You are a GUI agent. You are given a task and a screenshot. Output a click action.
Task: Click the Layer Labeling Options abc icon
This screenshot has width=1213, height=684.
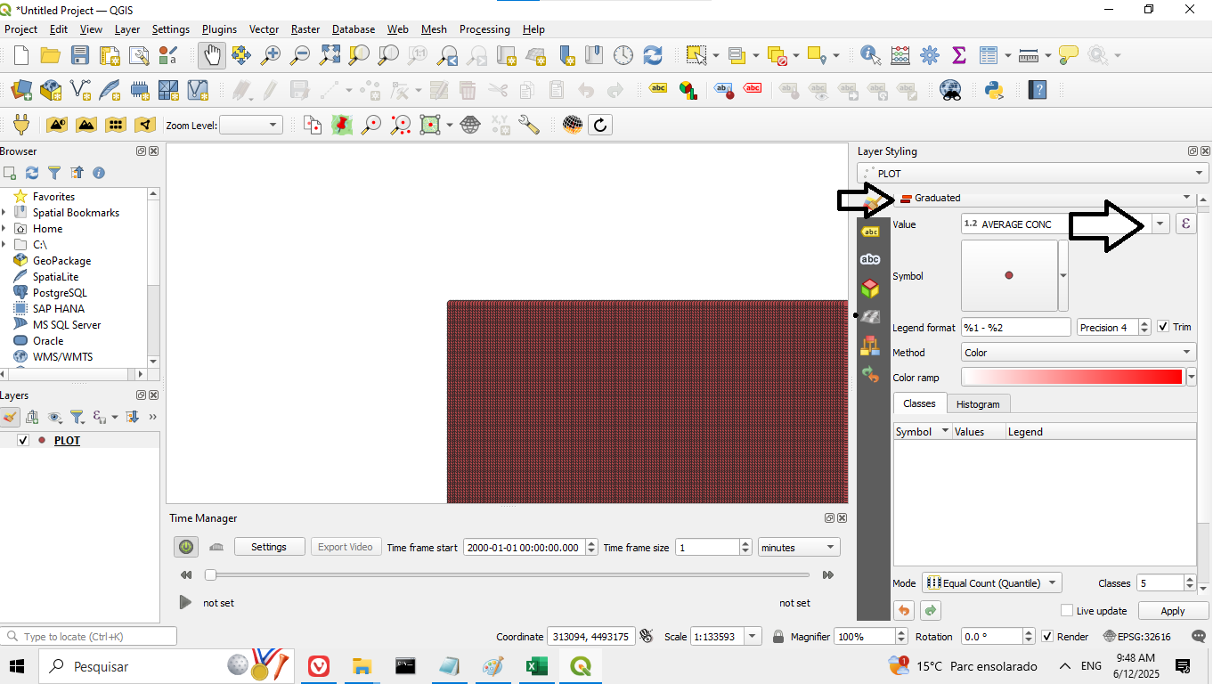pyautogui.click(x=658, y=90)
